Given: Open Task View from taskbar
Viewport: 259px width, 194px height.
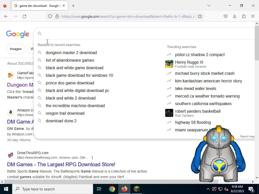Looking at the screenshot, I should coord(99,189).
